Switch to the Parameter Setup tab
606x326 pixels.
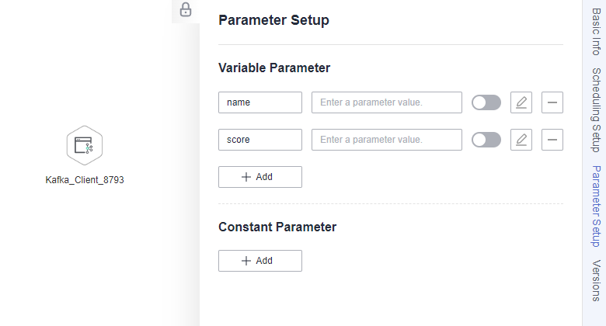point(597,206)
